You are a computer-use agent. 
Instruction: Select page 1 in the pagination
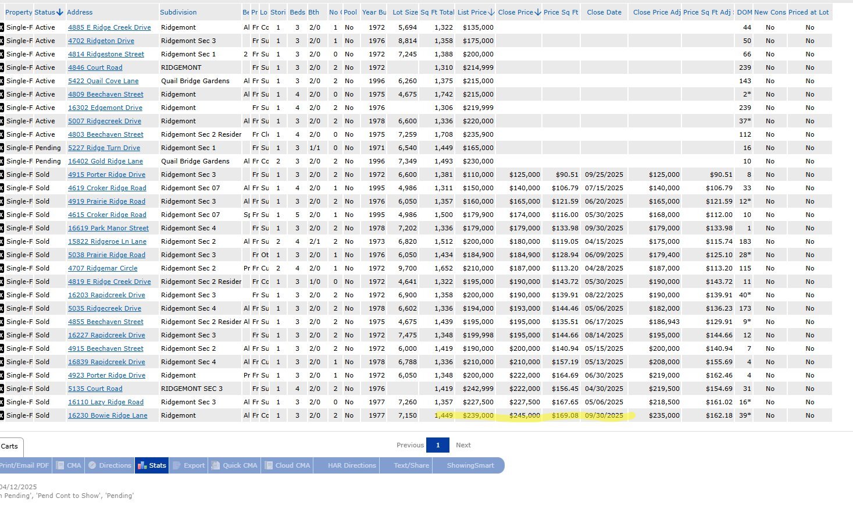[x=438, y=445]
